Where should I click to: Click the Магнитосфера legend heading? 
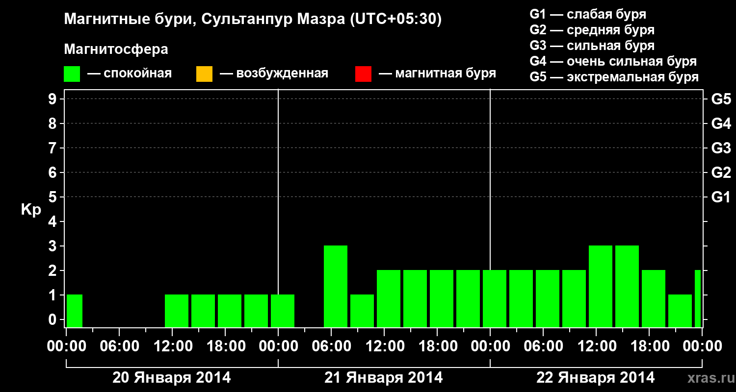point(116,49)
